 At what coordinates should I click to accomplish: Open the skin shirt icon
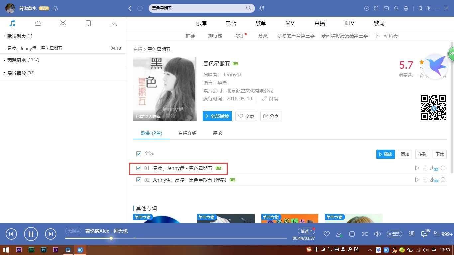click(x=396, y=8)
